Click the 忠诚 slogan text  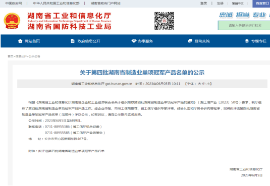(x=226, y=15)
